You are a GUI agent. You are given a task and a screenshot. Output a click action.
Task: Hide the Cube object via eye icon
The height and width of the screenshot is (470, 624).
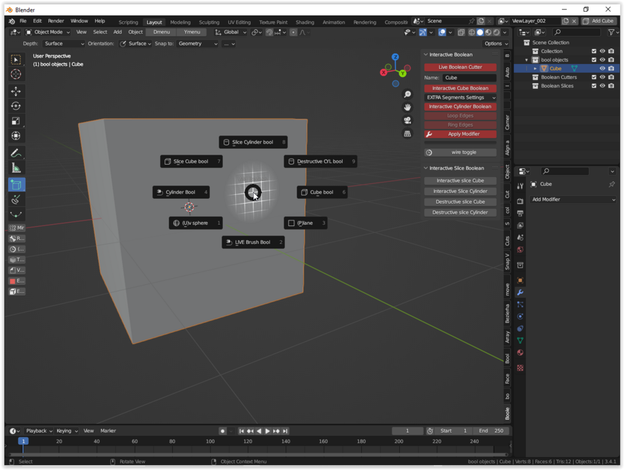(x=602, y=68)
